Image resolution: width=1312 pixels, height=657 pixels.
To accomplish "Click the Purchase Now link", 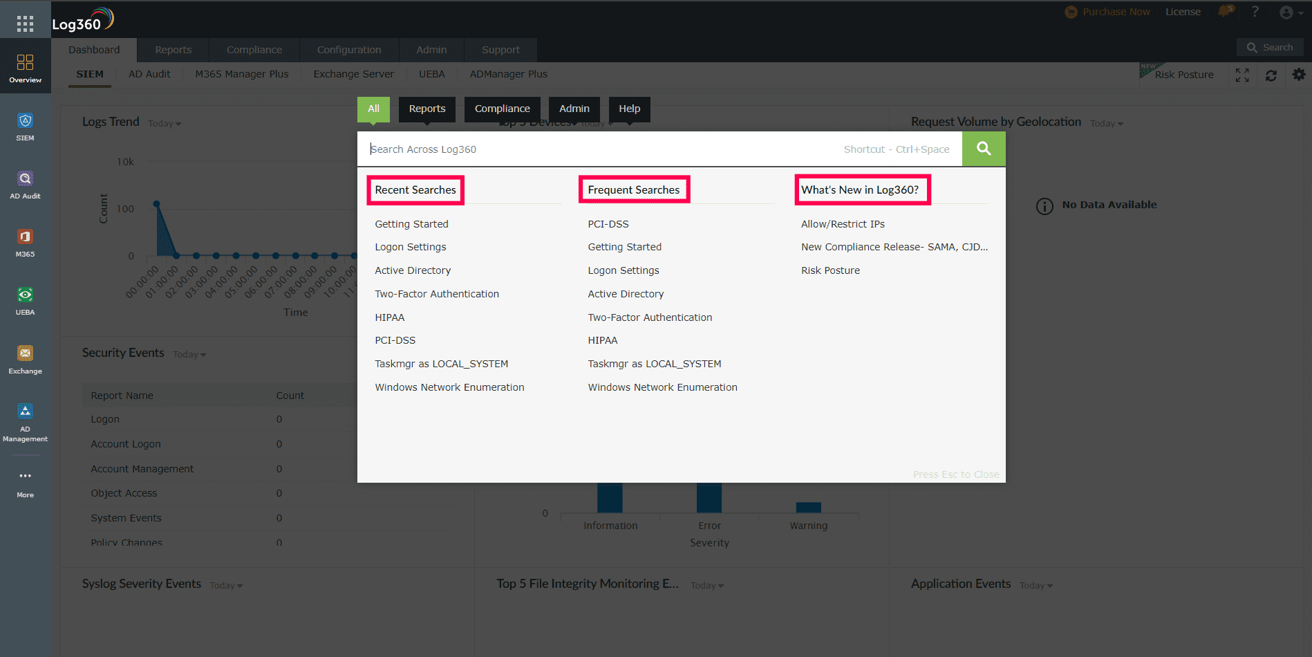I will (x=1116, y=12).
